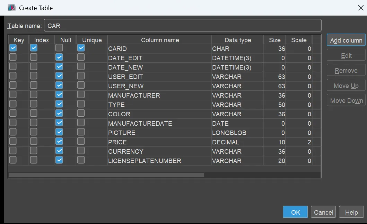The height and width of the screenshot is (224, 367).
Task: Click the Column name header
Action: coord(160,40)
